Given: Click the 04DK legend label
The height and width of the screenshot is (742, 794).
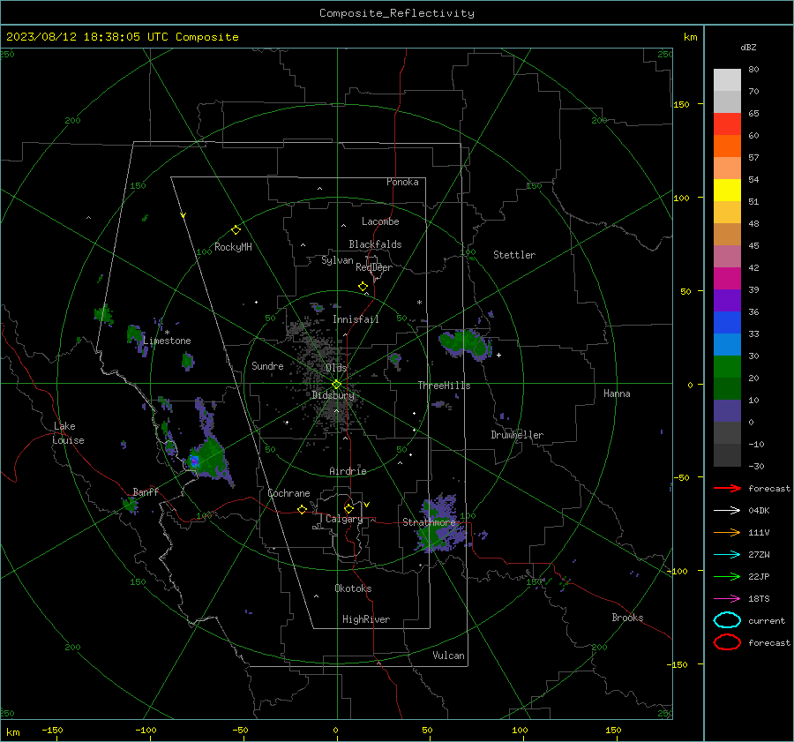Looking at the screenshot, I should (x=759, y=511).
